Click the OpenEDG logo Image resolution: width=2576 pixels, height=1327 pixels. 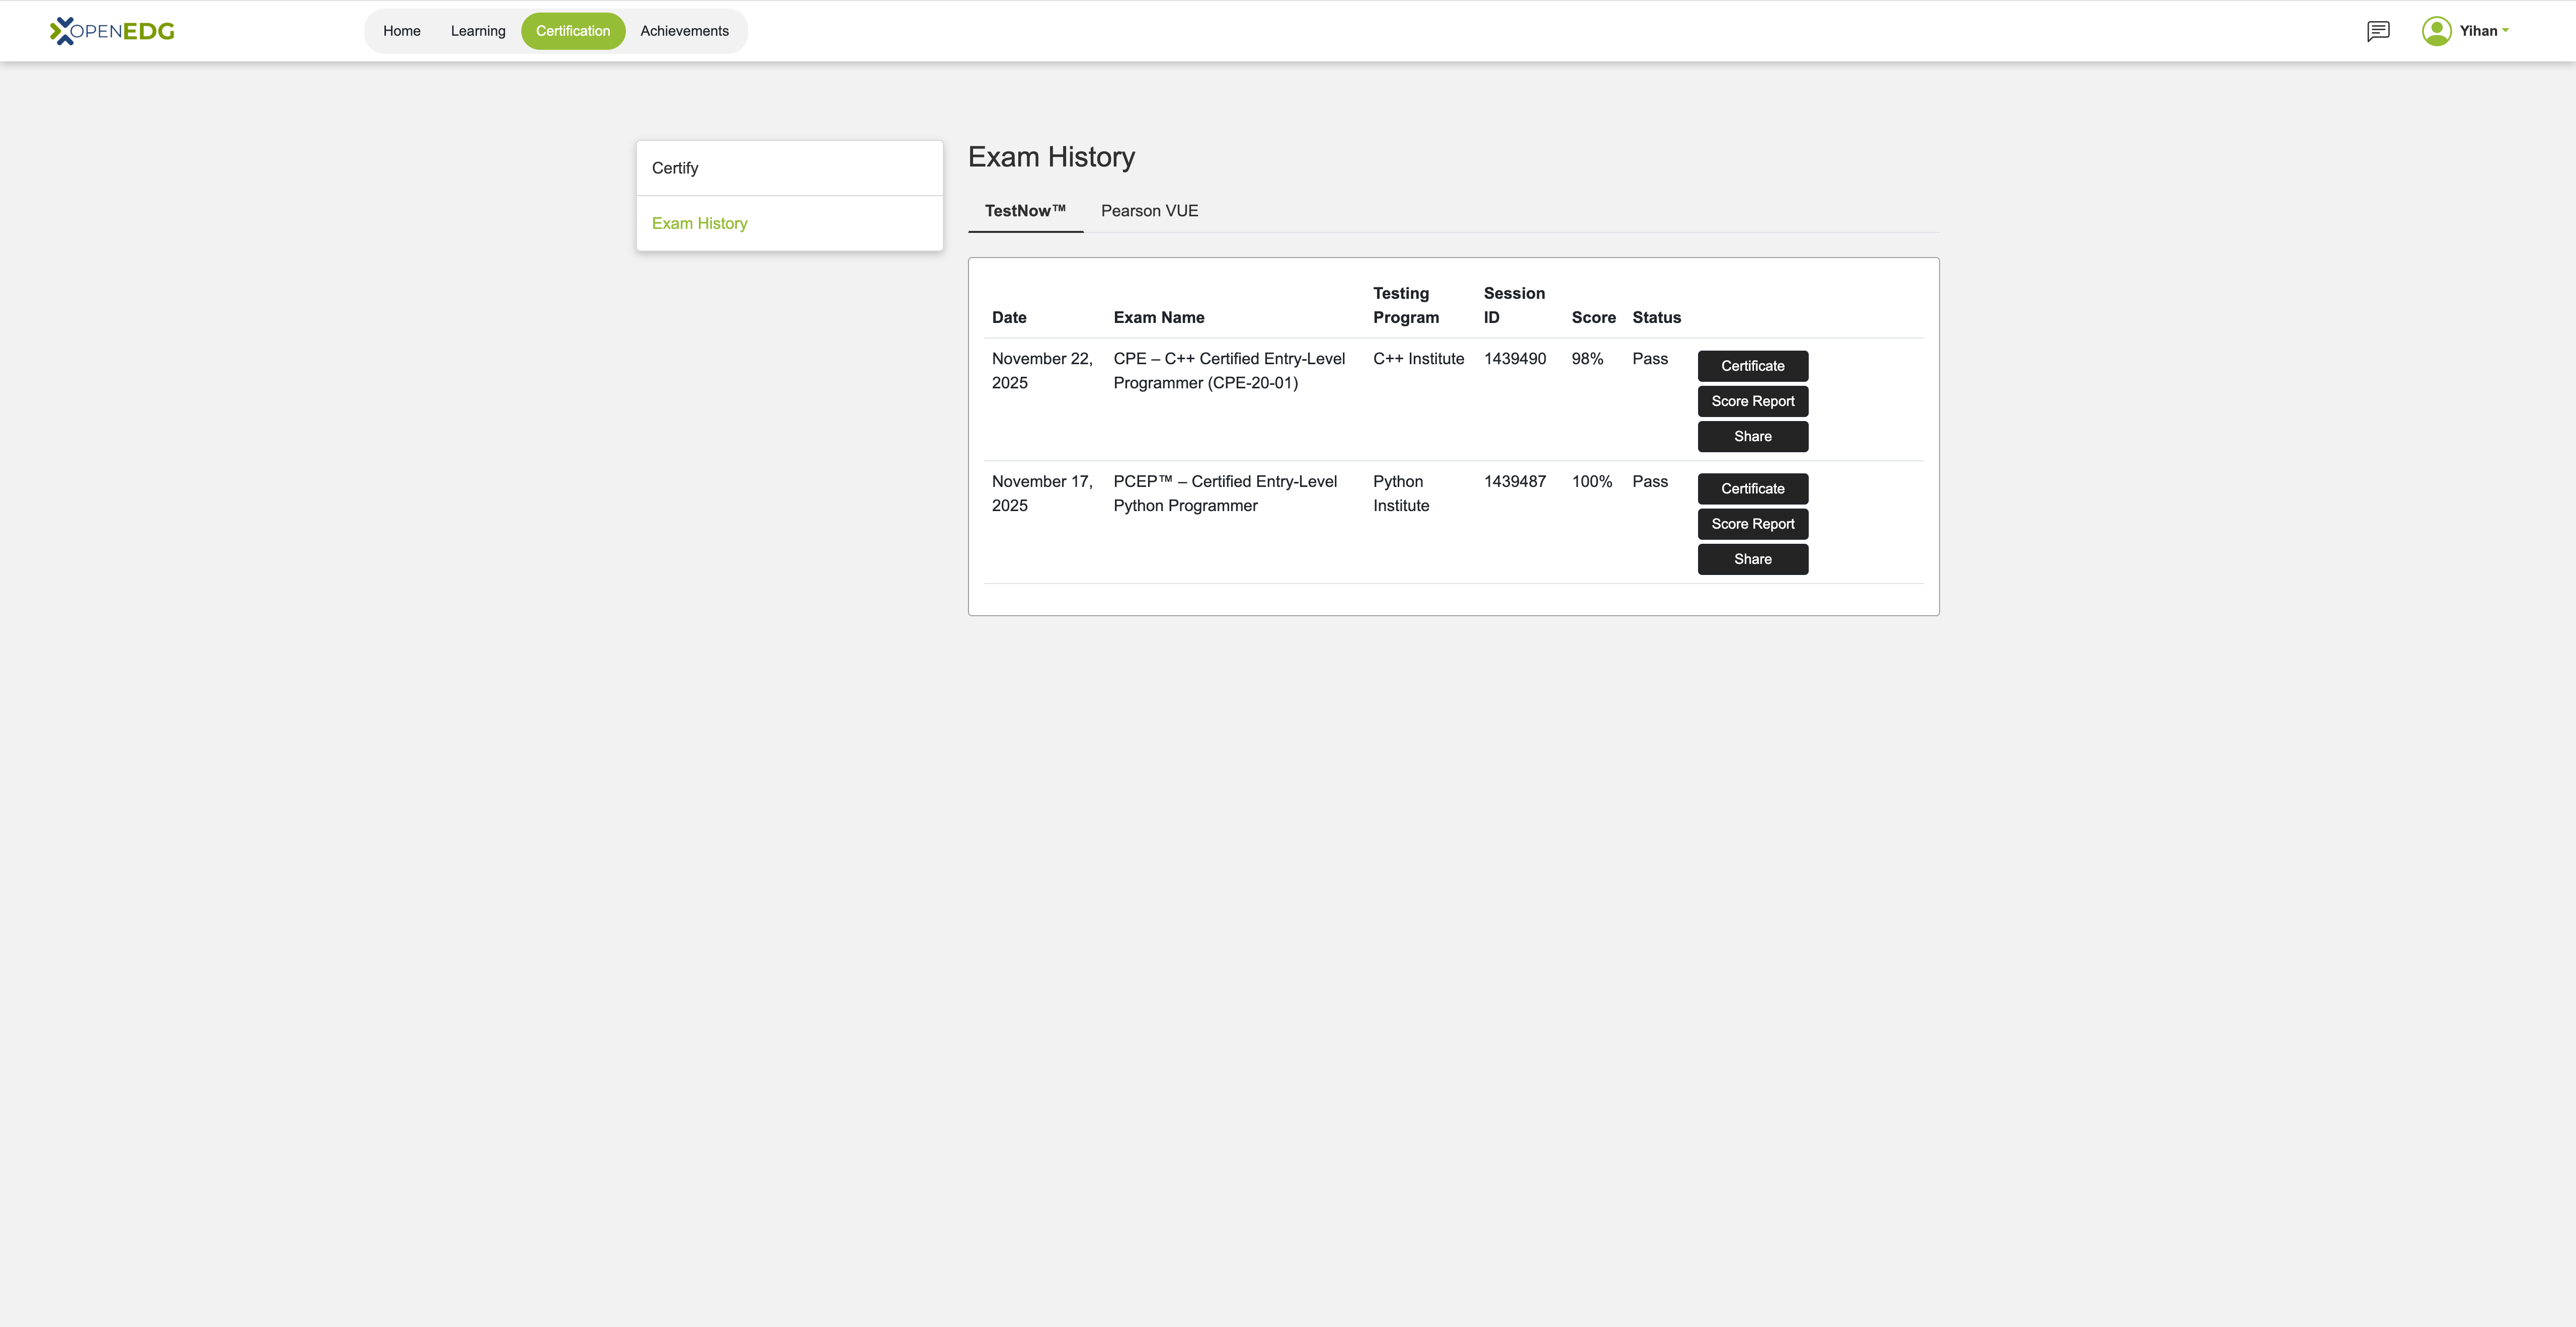pos(112,31)
